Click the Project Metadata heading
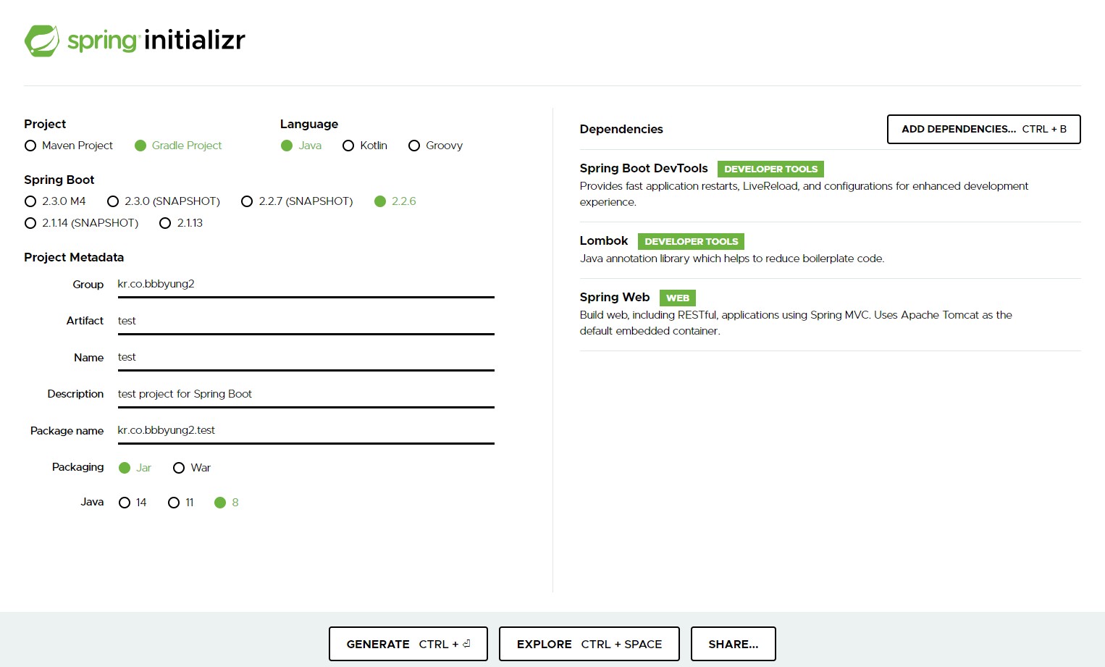The width and height of the screenshot is (1105, 667). [74, 257]
